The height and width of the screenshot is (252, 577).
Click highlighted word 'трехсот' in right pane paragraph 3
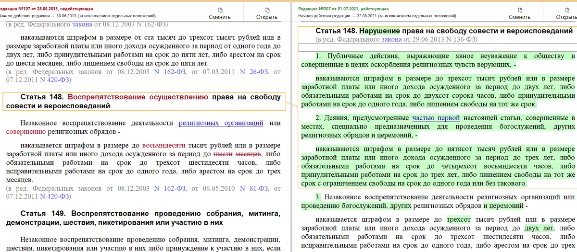click(x=458, y=220)
